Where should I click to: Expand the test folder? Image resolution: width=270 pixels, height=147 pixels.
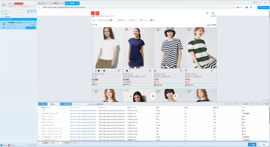(x=1, y=14)
